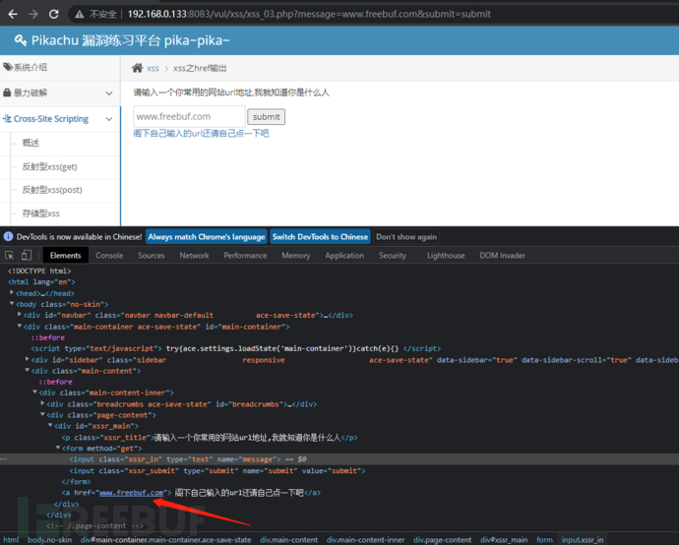Click the browser forward arrow
The height and width of the screenshot is (545, 679).
pos(33,15)
